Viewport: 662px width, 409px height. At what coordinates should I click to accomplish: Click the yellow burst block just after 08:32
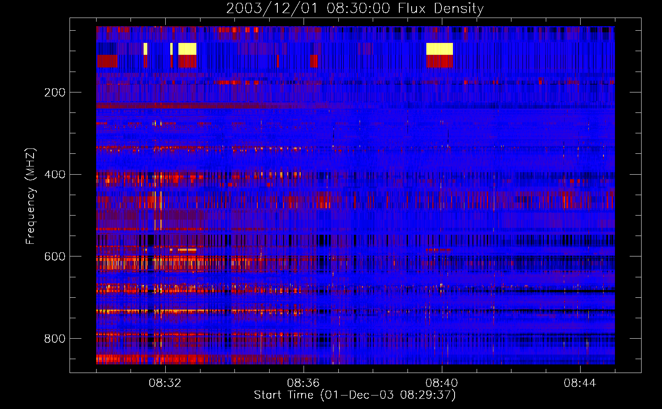(187, 49)
